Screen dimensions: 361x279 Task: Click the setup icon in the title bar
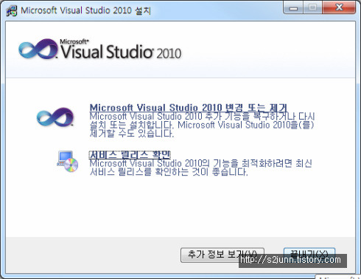point(12,10)
